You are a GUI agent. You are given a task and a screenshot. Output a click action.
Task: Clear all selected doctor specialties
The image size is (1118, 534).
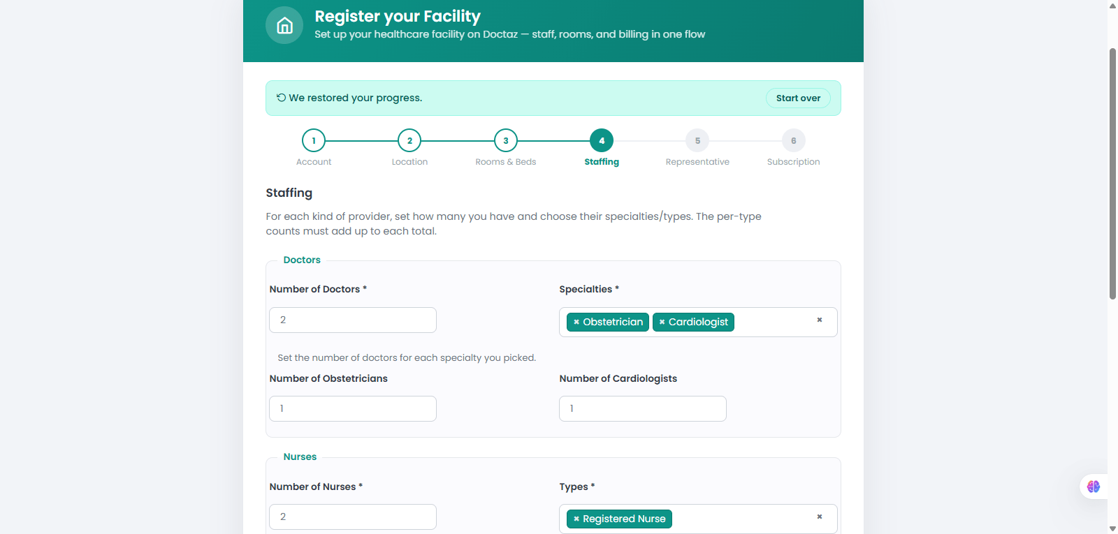pos(820,320)
